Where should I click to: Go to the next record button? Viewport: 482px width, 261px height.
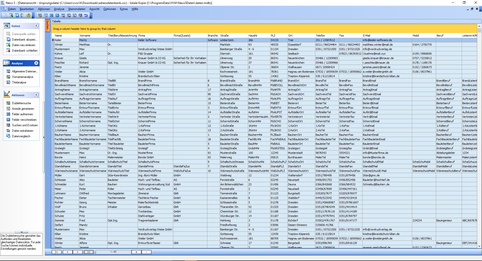click(77, 252)
